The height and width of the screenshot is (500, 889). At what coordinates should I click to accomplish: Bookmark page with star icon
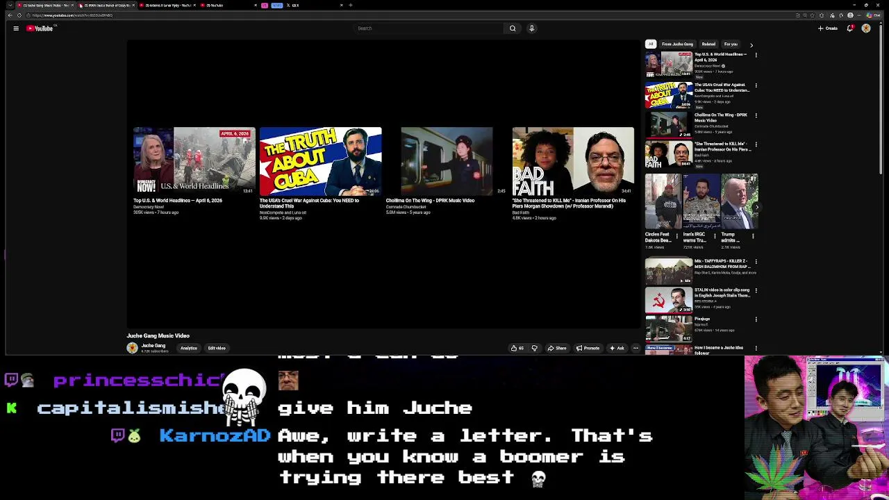812,15
